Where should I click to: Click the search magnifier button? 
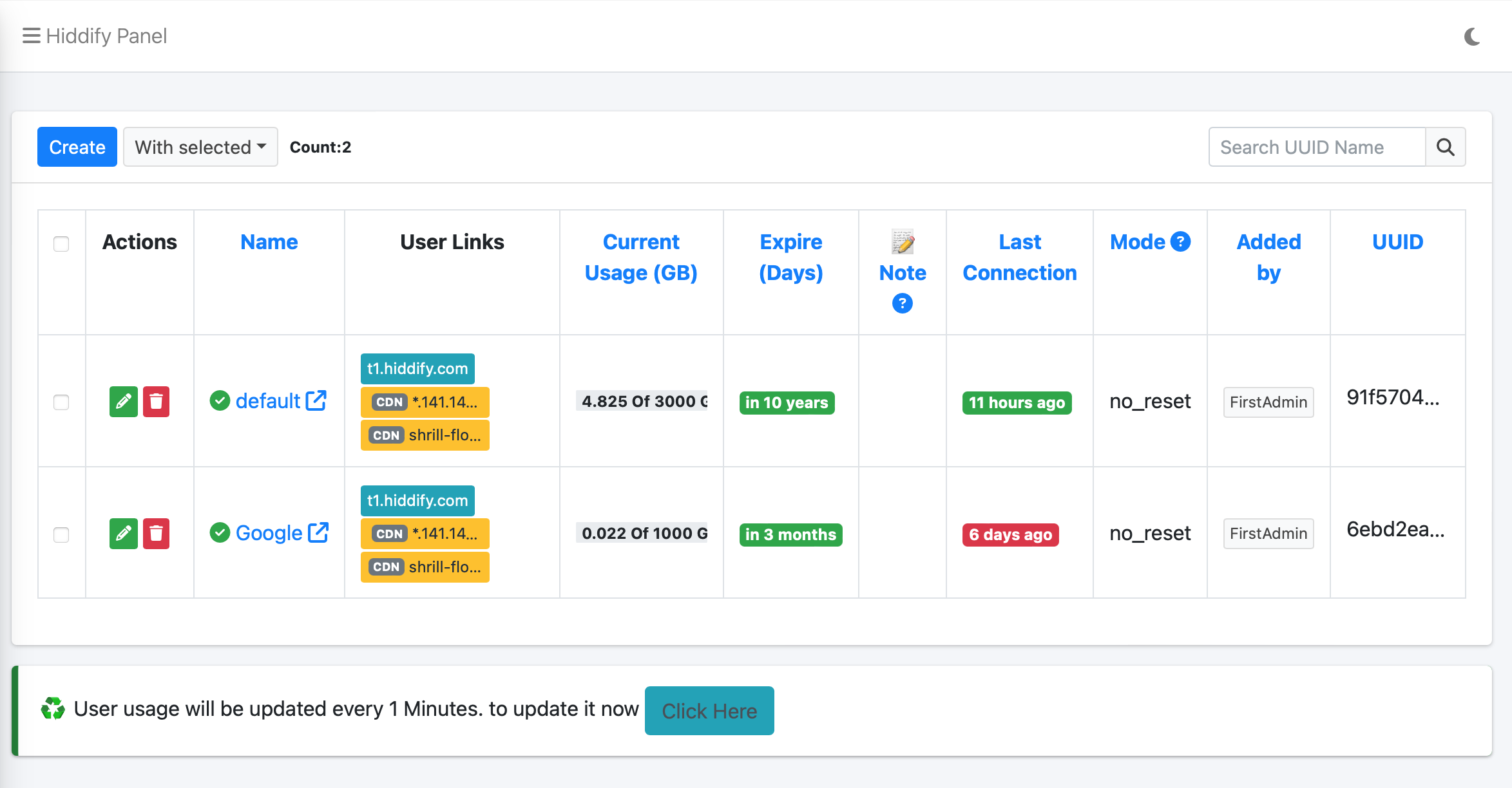coord(1446,147)
